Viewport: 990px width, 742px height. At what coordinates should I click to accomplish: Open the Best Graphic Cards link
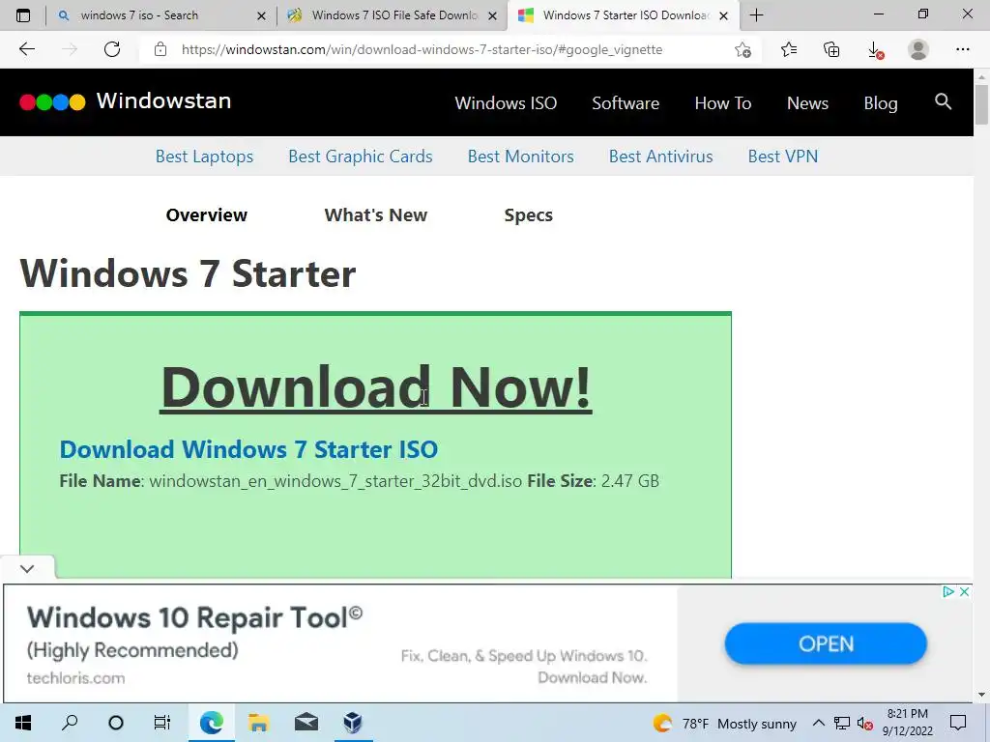pos(361,157)
